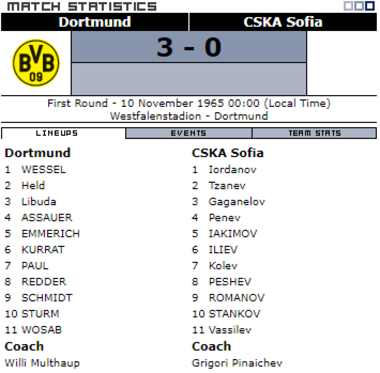Open the Events tab

tap(188, 133)
